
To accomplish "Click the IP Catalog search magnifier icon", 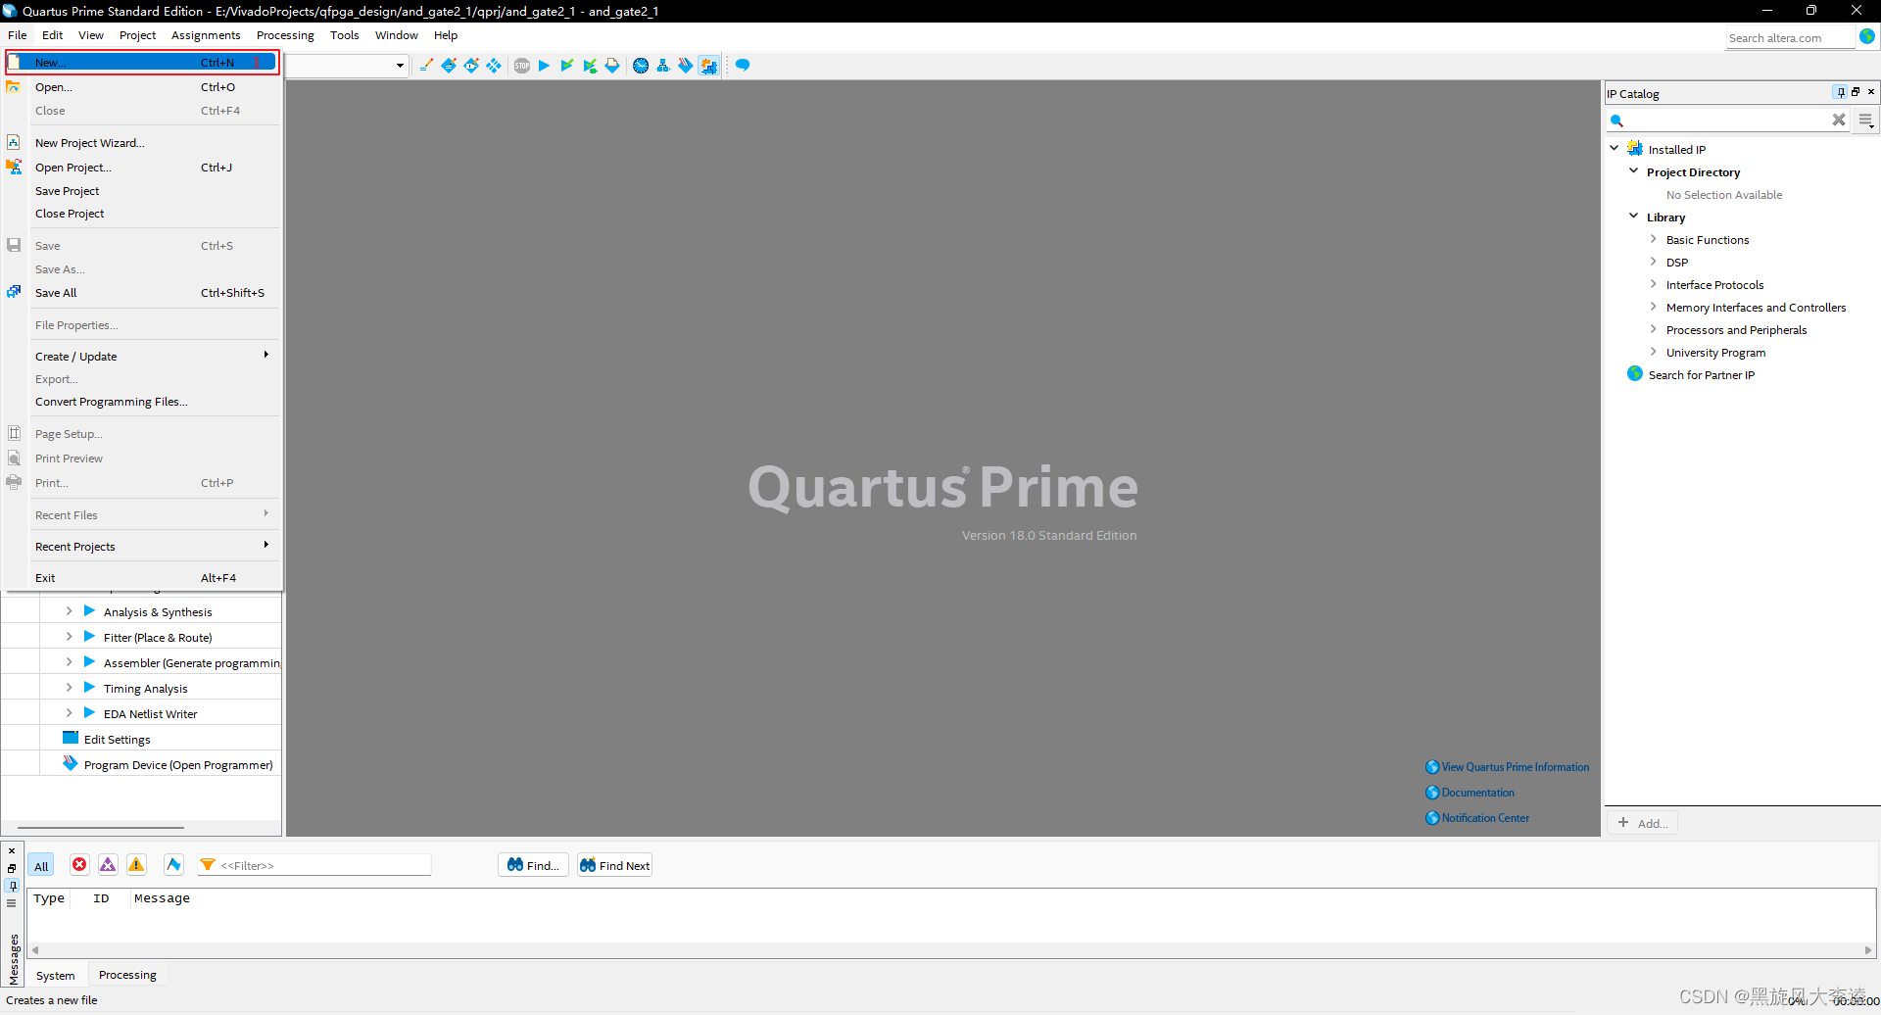I will (x=1617, y=121).
